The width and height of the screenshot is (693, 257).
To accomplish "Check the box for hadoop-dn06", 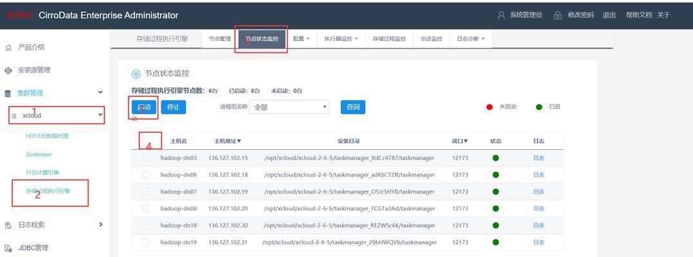I will [x=146, y=175].
